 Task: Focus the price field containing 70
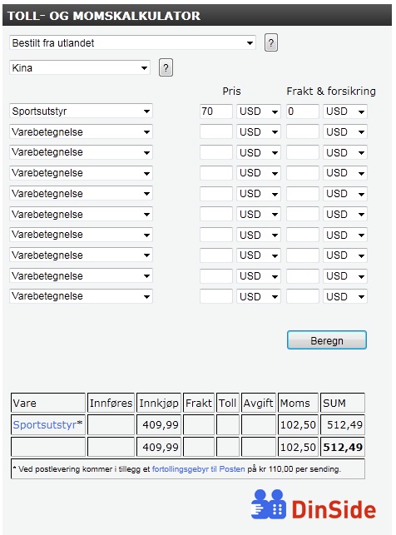click(216, 111)
